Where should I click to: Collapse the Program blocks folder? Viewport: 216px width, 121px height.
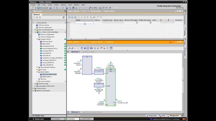[x=37, y=39]
